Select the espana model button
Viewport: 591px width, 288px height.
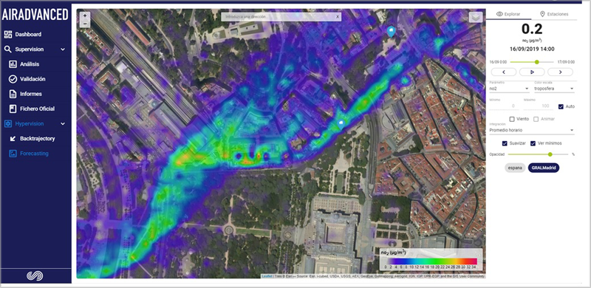click(515, 168)
